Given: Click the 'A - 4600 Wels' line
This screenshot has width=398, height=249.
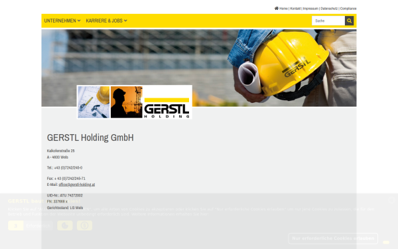Looking at the screenshot, I should (57, 157).
